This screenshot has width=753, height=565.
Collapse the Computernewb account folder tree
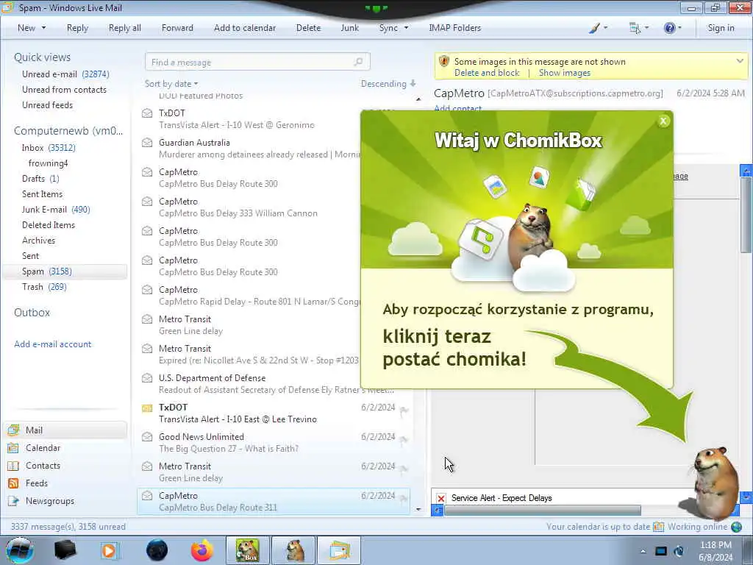point(68,131)
